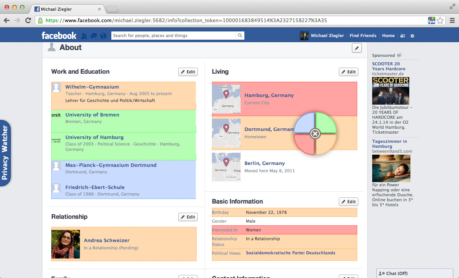Viewport: 459px width, 278px height.
Task: Open the notifications globe icon
Action: click(103, 36)
